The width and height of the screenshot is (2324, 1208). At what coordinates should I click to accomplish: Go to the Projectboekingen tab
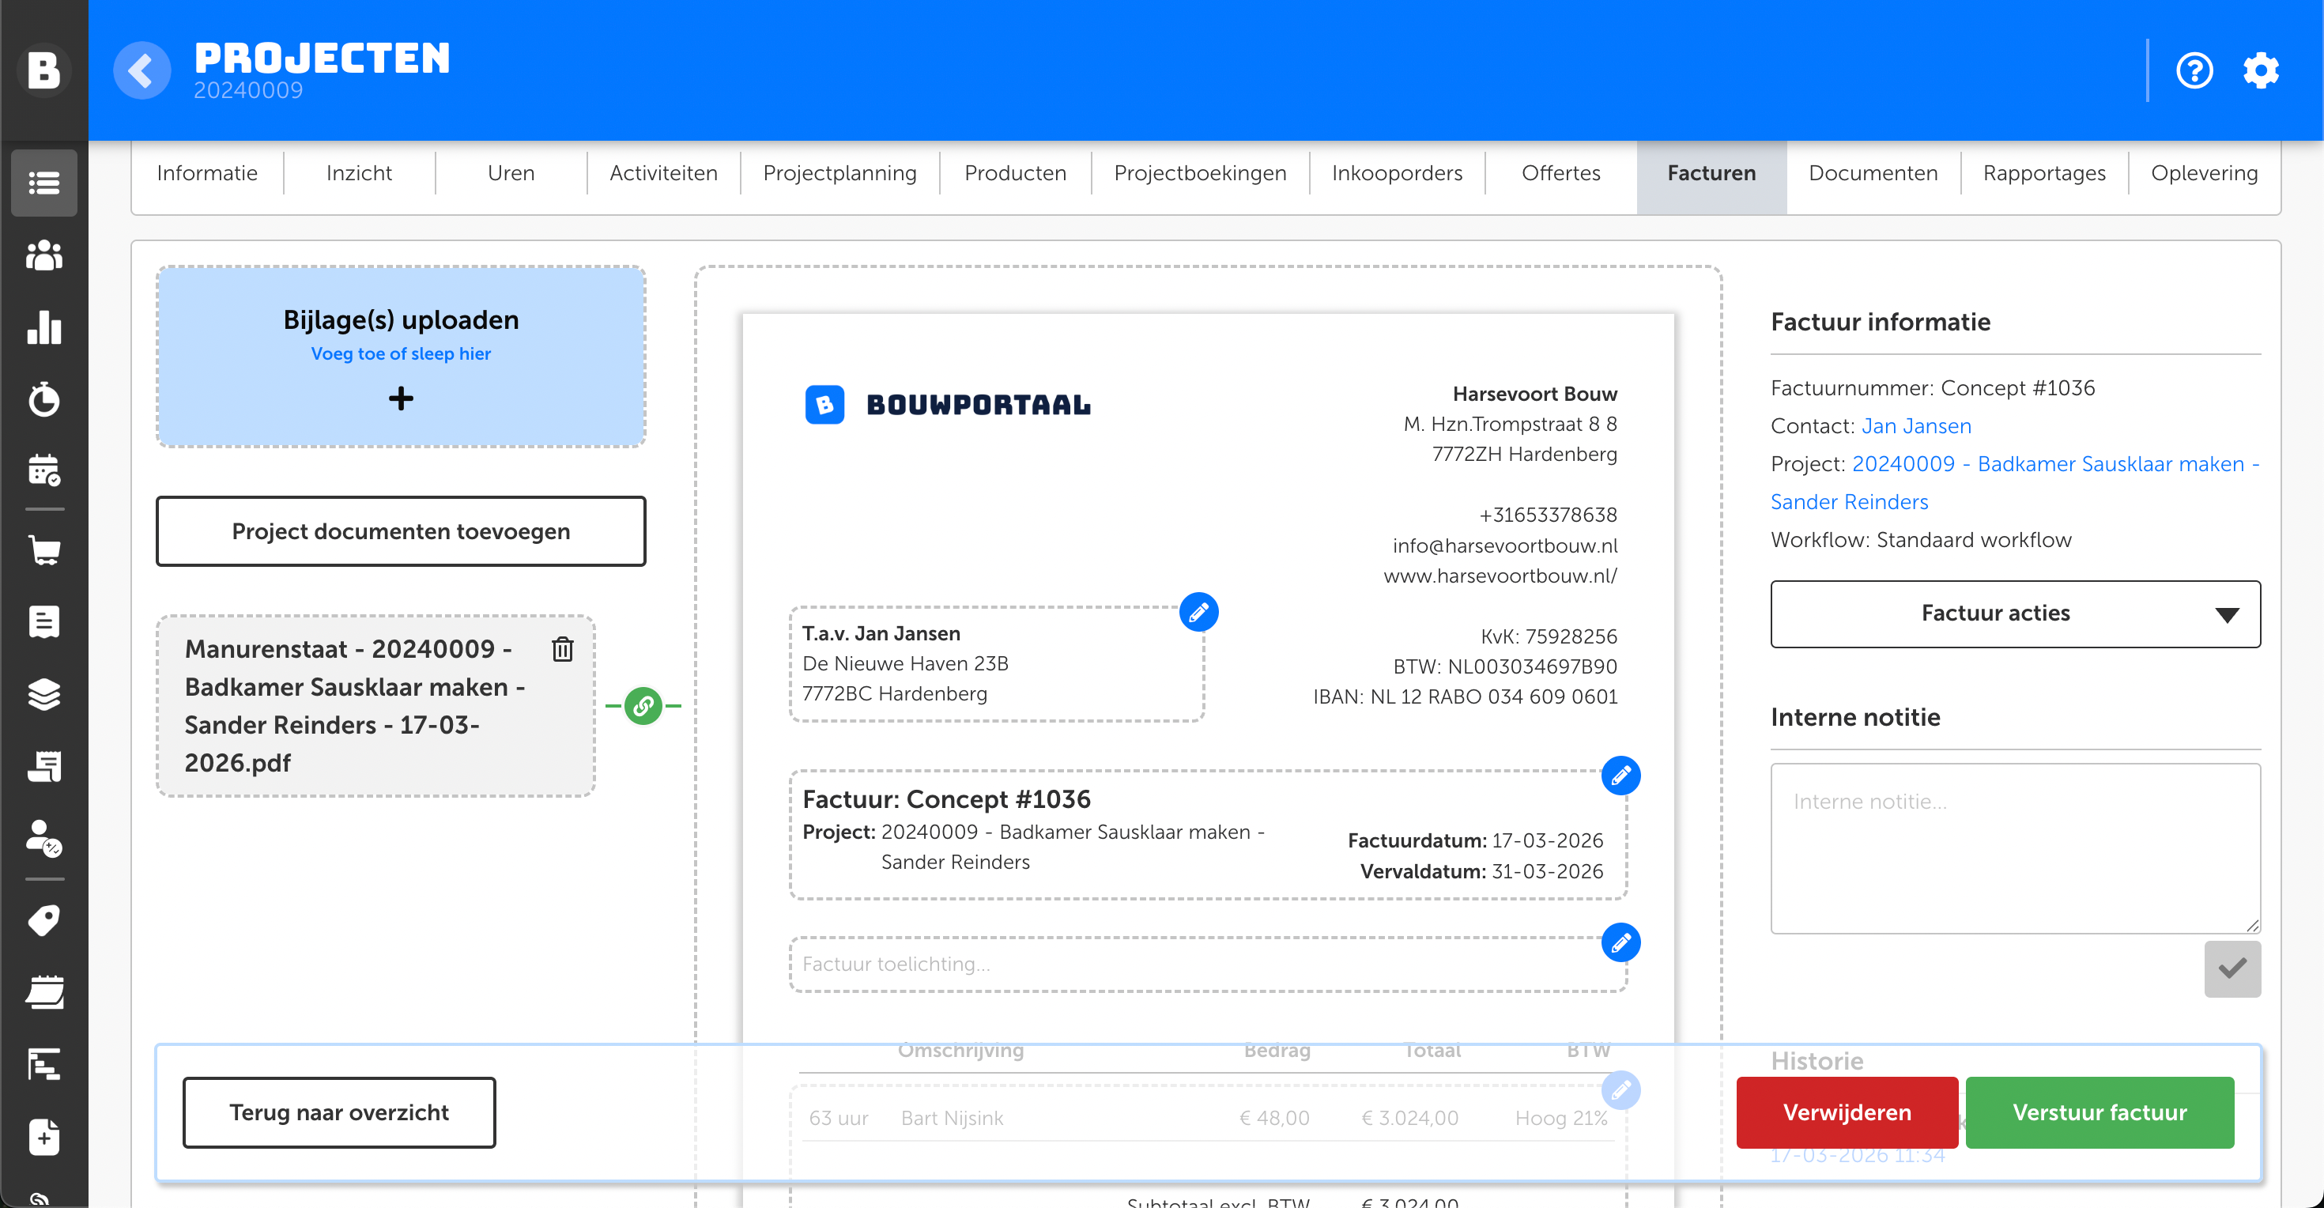(1200, 173)
